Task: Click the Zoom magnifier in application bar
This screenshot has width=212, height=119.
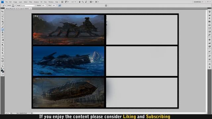Action: [x=83, y=2]
